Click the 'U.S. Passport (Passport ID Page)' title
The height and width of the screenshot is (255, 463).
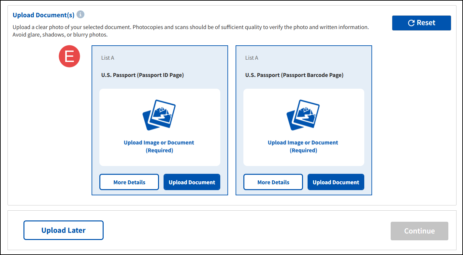[142, 75]
